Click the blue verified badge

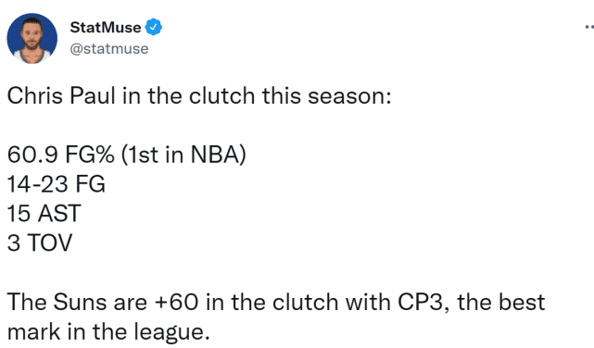154,27
